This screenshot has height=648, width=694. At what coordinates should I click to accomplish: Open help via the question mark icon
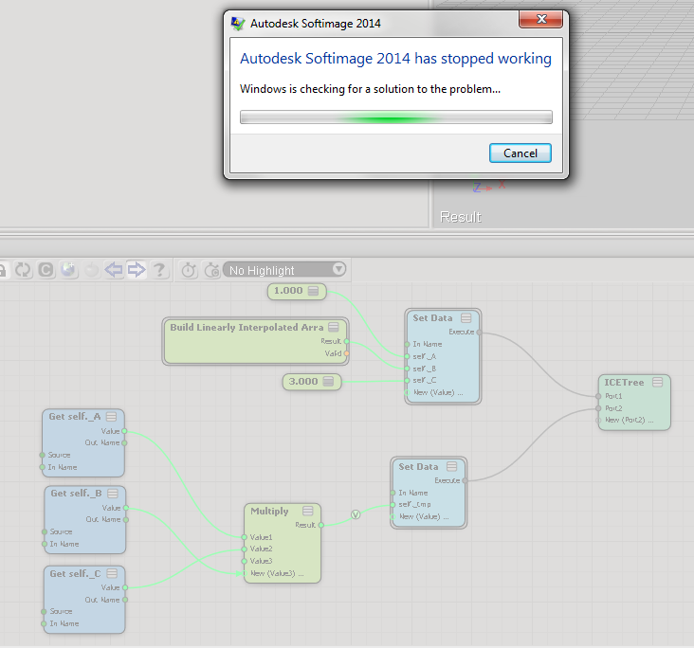click(159, 270)
